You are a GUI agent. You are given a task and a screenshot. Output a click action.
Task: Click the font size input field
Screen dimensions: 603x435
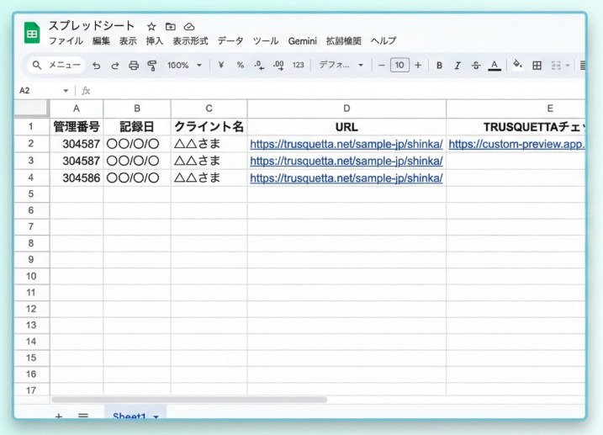coord(399,66)
